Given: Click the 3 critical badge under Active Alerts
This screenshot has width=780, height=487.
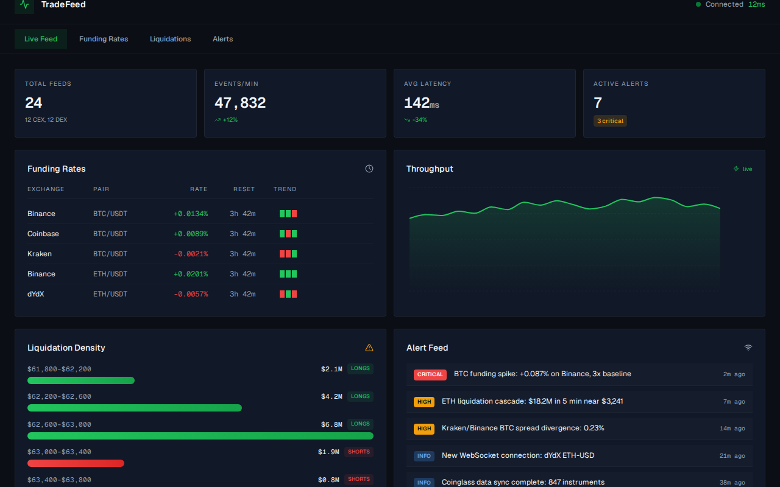Looking at the screenshot, I should click(x=610, y=121).
